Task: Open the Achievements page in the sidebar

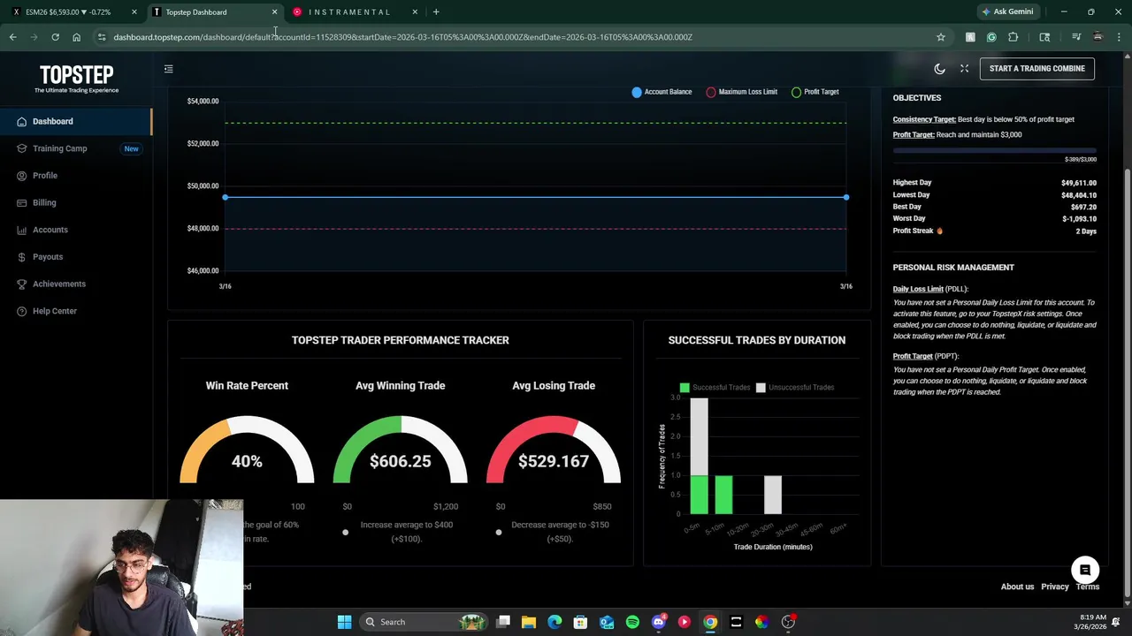Action: (76, 284)
